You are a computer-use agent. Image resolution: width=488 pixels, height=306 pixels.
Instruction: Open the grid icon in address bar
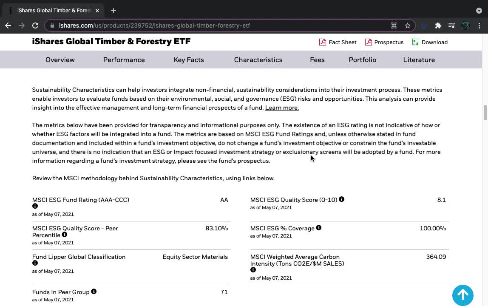click(394, 25)
